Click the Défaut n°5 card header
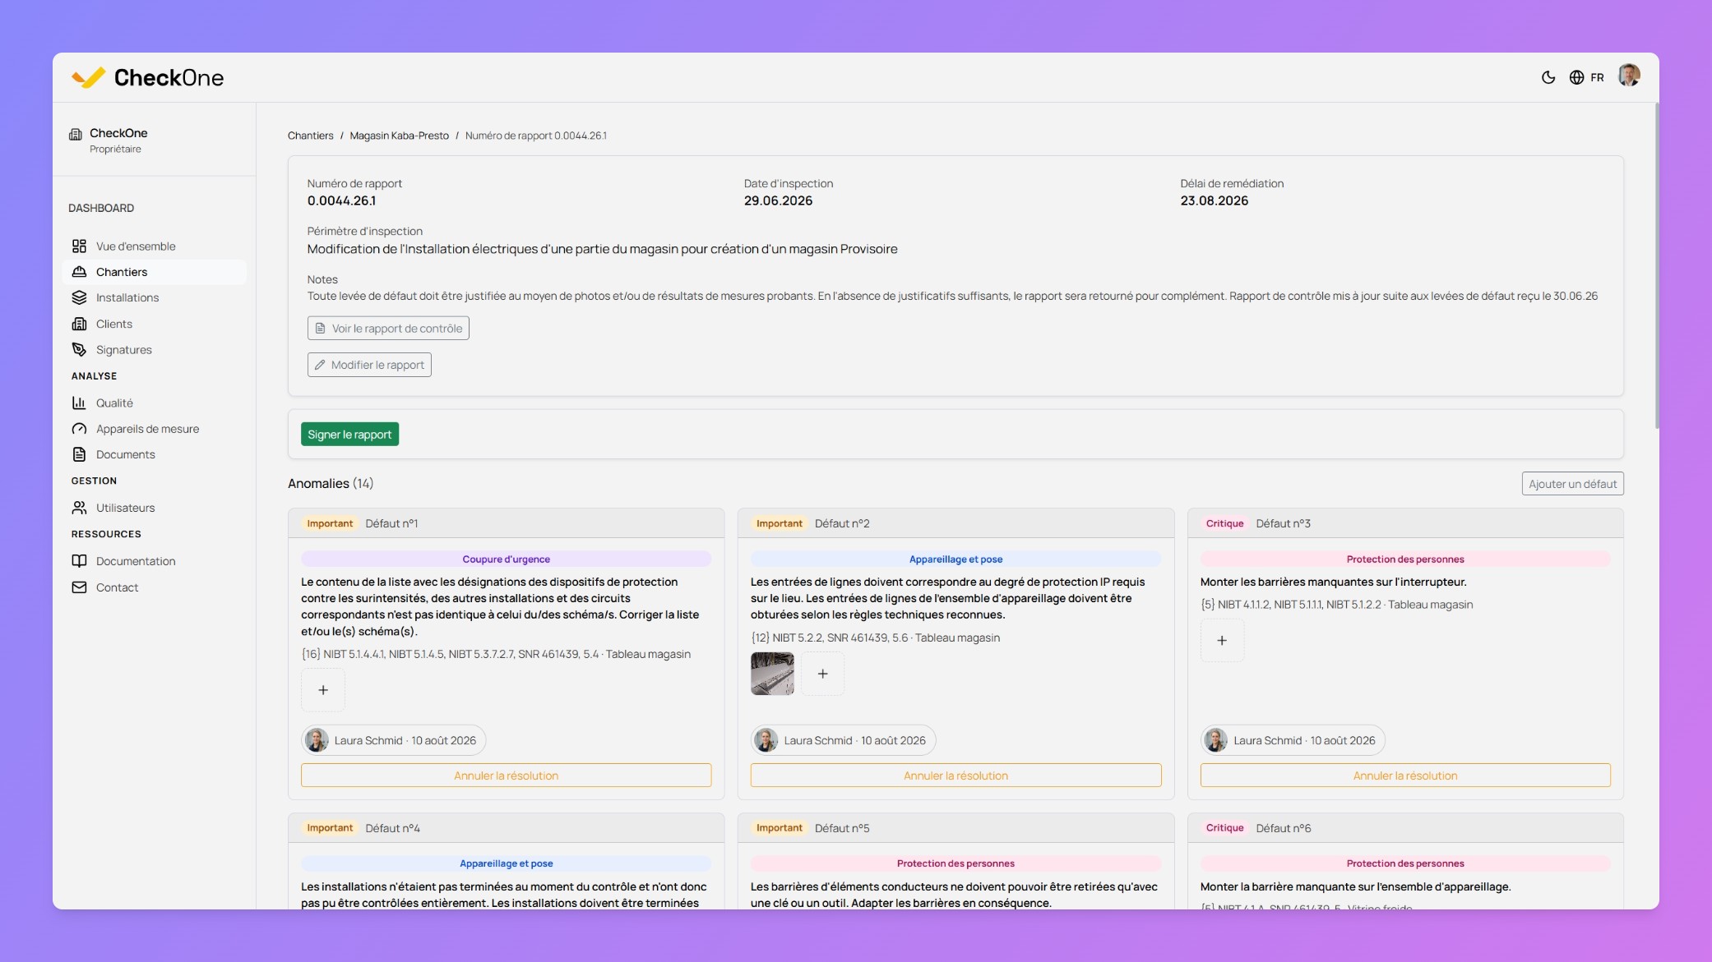 point(955,828)
